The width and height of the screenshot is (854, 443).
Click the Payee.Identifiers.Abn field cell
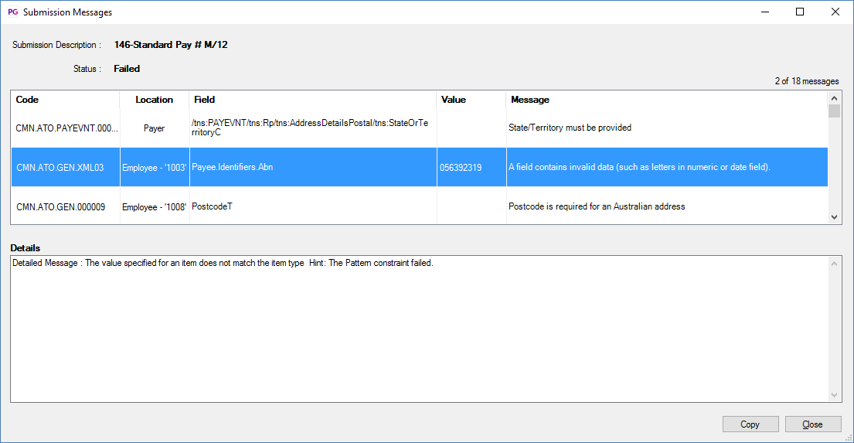313,167
